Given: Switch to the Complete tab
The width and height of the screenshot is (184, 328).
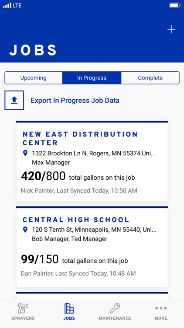Looking at the screenshot, I should click(x=150, y=78).
